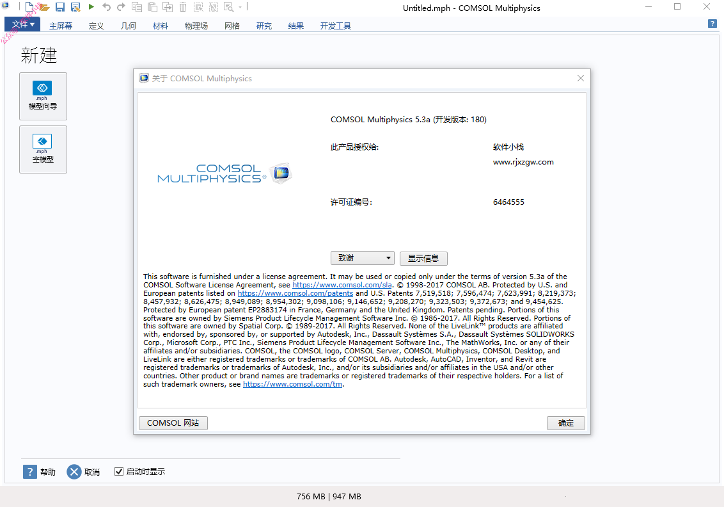Click the About dialog title bar icon
Screen dimensions: 724x507
(144, 78)
